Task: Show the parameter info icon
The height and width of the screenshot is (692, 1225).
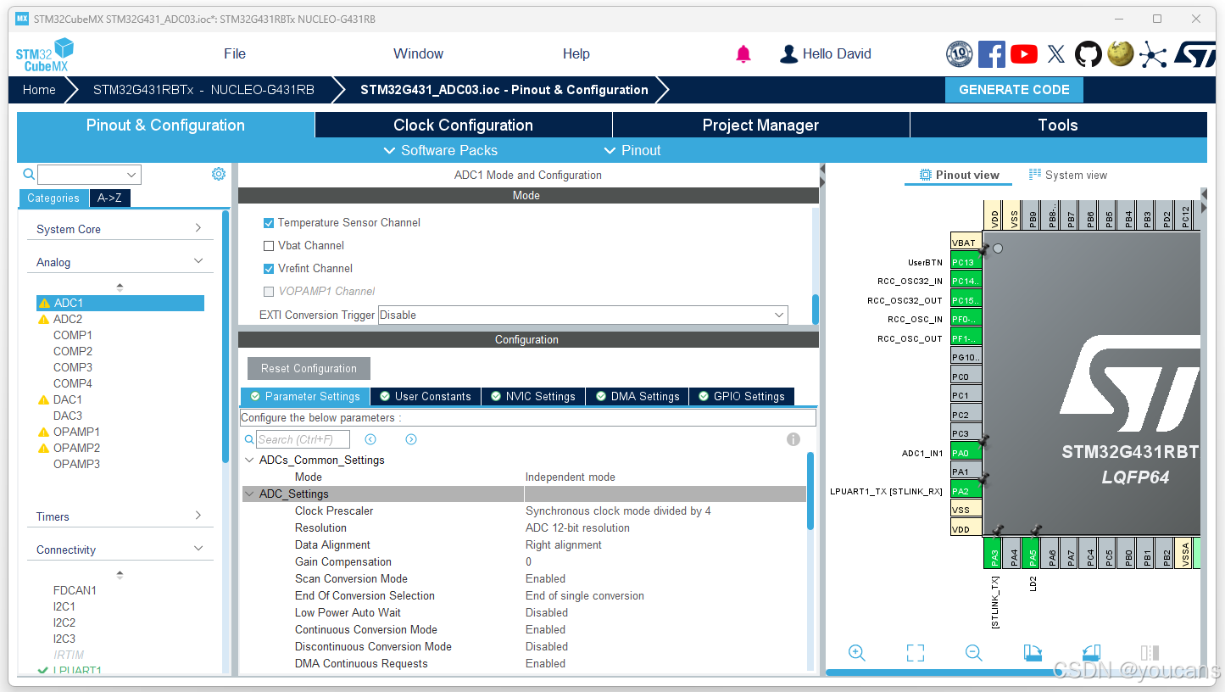Action: coord(793,439)
